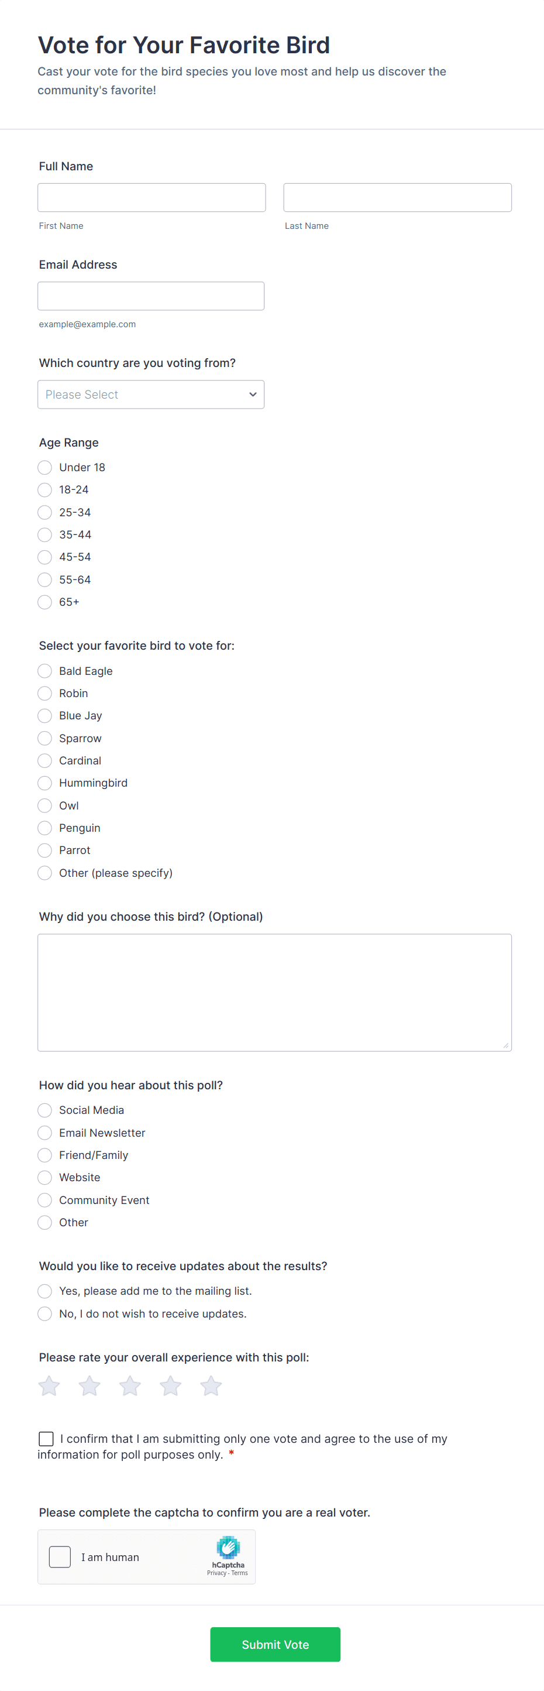
Task: Click the fifth star to give top rating
Action: [211, 1385]
